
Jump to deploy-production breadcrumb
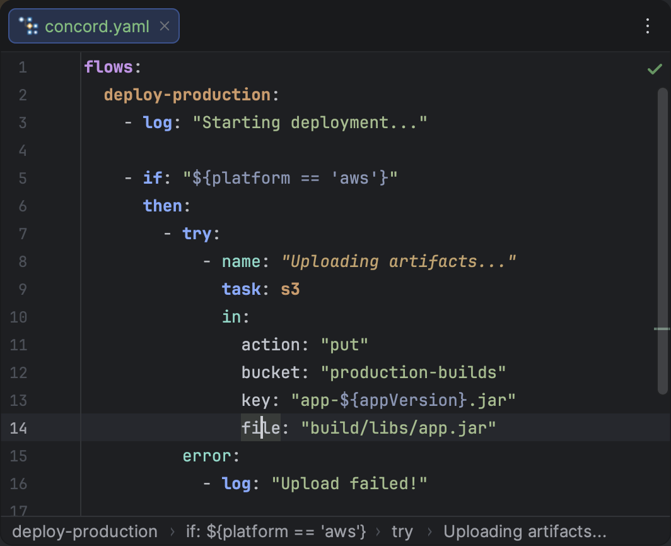pyautogui.click(x=85, y=531)
